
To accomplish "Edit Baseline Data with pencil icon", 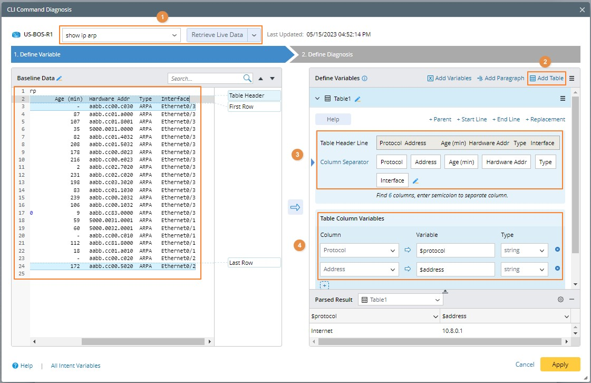I will tap(60, 78).
